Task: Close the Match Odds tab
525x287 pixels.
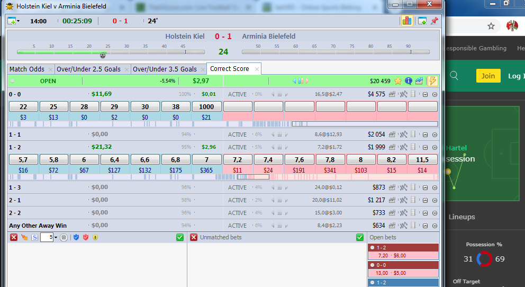Action: coord(50,69)
